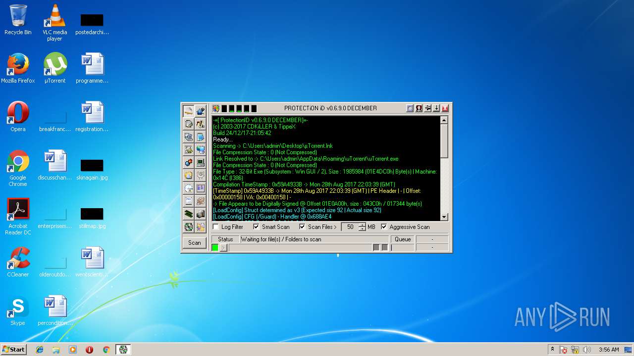Click the down-arrow icon in ProtectionID title bar
The image size is (634, 356).
click(x=436, y=108)
